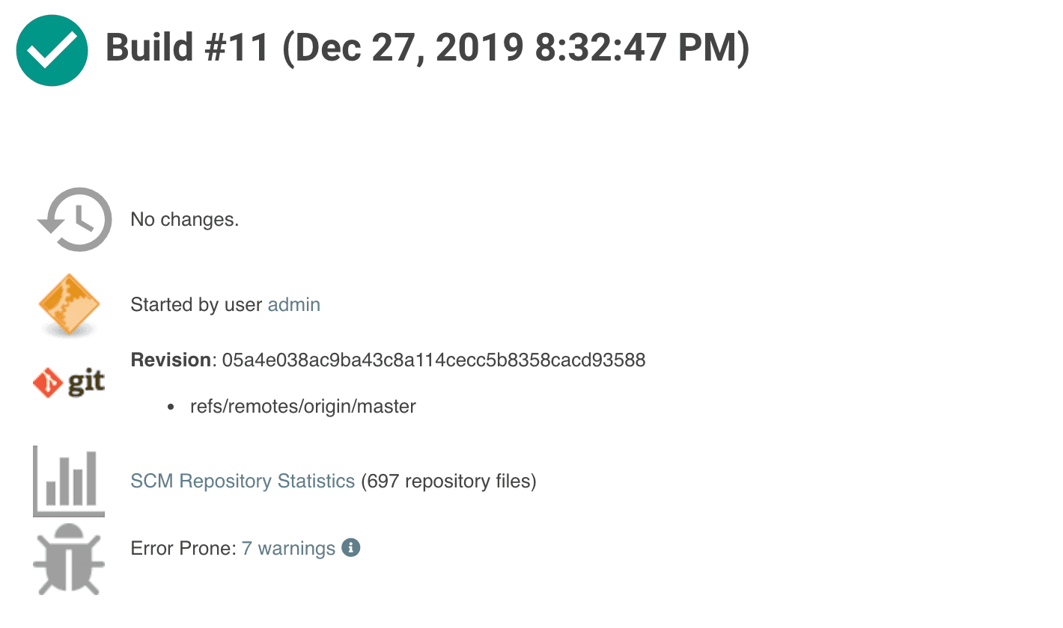The image size is (1063, 628).
Task: Open the admin user link
Action: (294, 305)
